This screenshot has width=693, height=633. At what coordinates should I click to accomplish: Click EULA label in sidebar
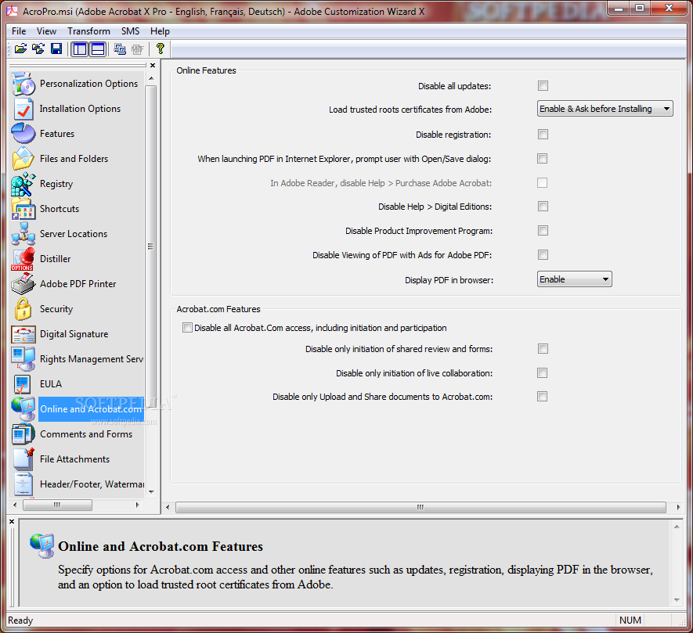tap(51, 384)
